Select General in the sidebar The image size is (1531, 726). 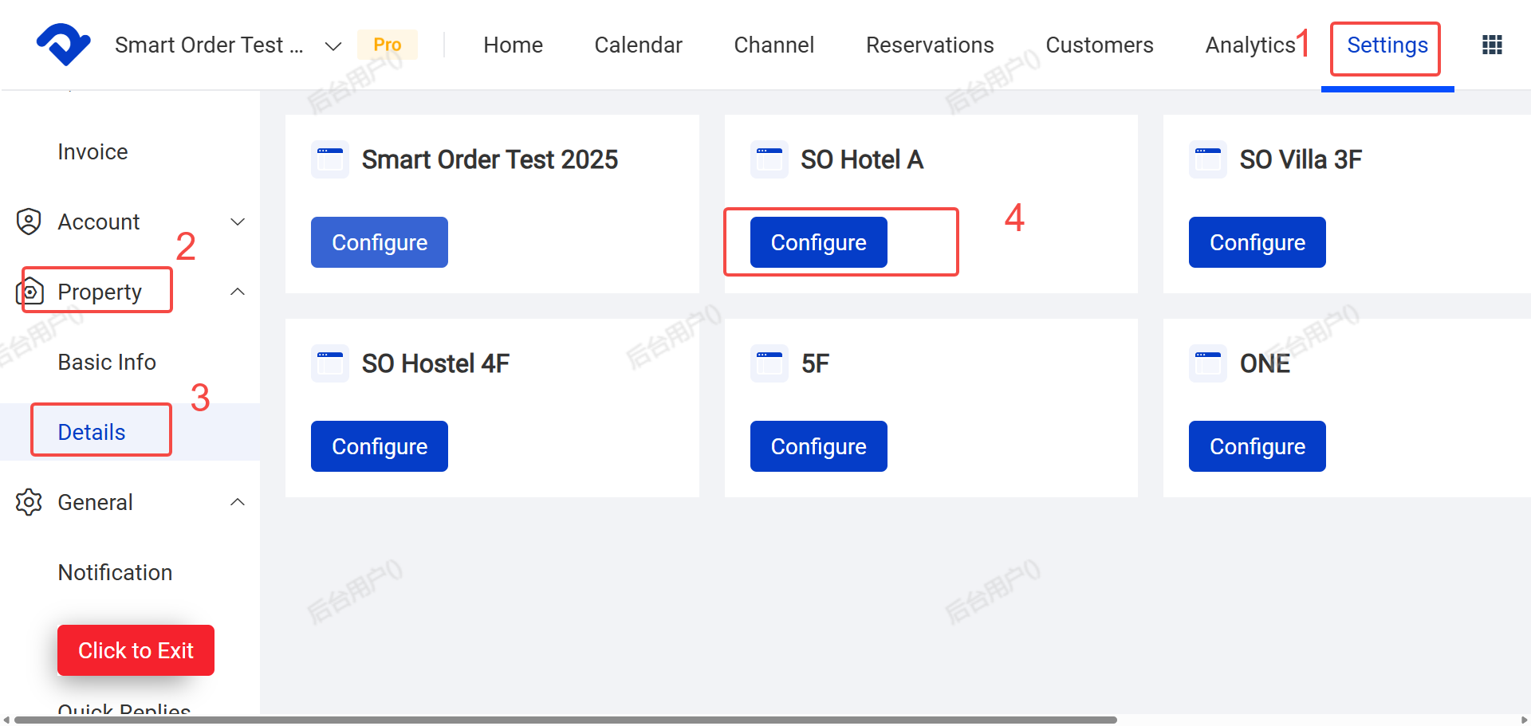pyautogui.click(x=95, y=502)
